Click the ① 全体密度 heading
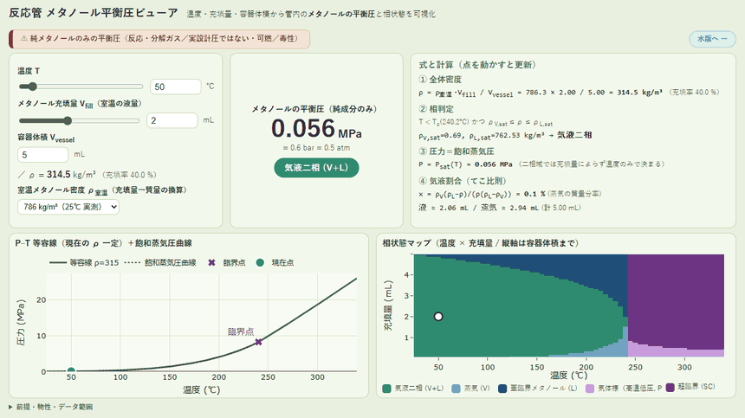The width and height of the screenshot is (745, 418). [x=440, y=80]
